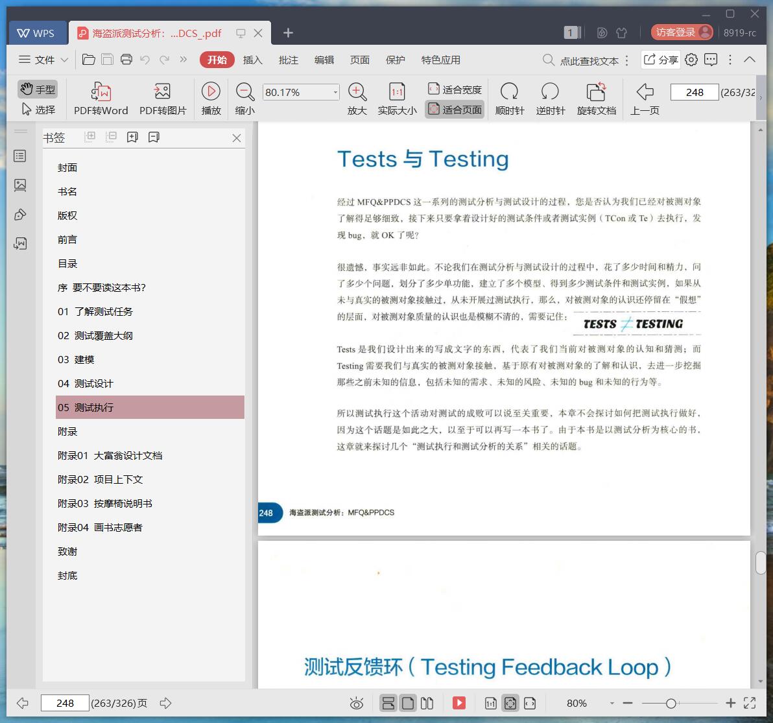Switch to the 批注 tab
773x723 pixels.
[289, 60]
